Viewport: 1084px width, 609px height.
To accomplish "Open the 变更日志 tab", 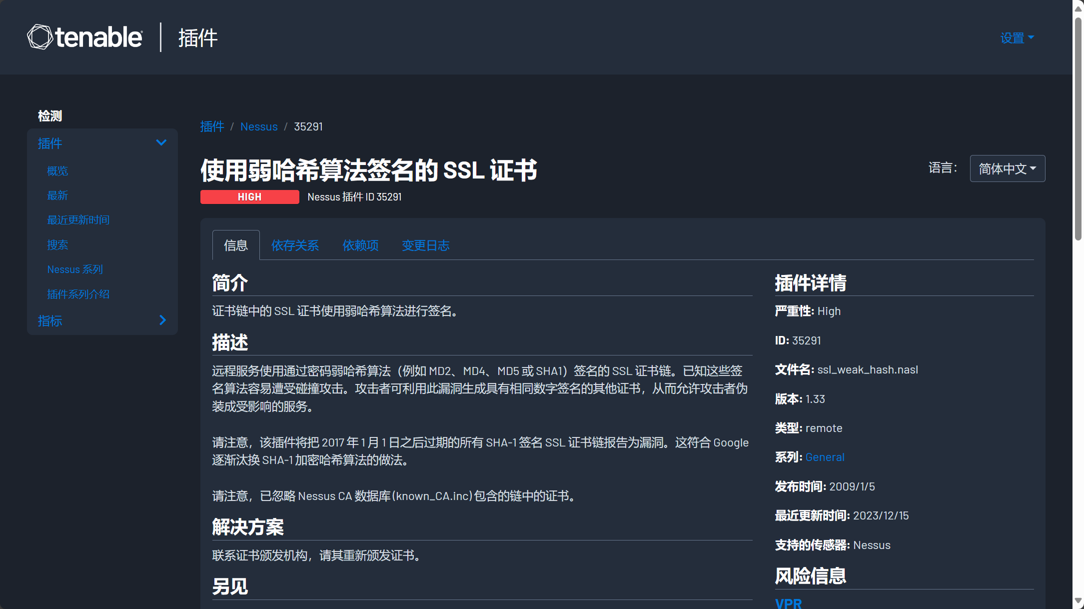I will coord(425,245).
